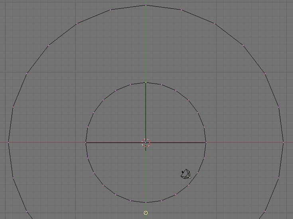Viewport: 293px width, 219px height.
Task: Select the leftmost vertex of the outer circle
Action: [8, 142]
